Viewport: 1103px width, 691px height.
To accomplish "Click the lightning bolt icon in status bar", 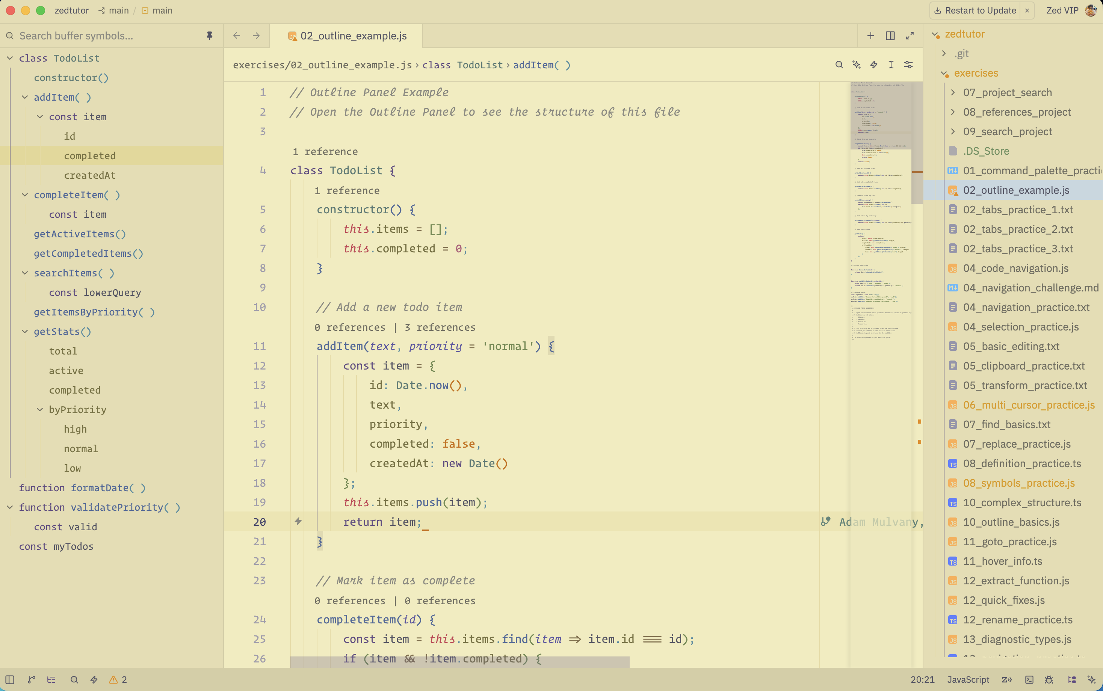I will [x=94, y=680].
